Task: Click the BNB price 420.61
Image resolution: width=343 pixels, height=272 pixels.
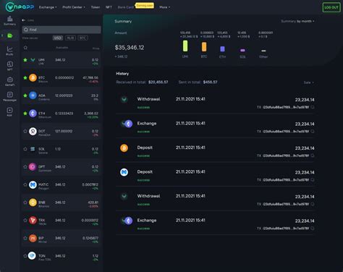Action: (93, 203)
